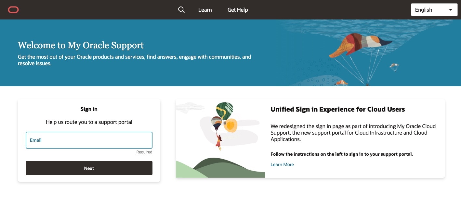Click the hot air balloons illustration
Viewport: 461px width, 205px height.
pyautogui.click(x=225, y=117)
